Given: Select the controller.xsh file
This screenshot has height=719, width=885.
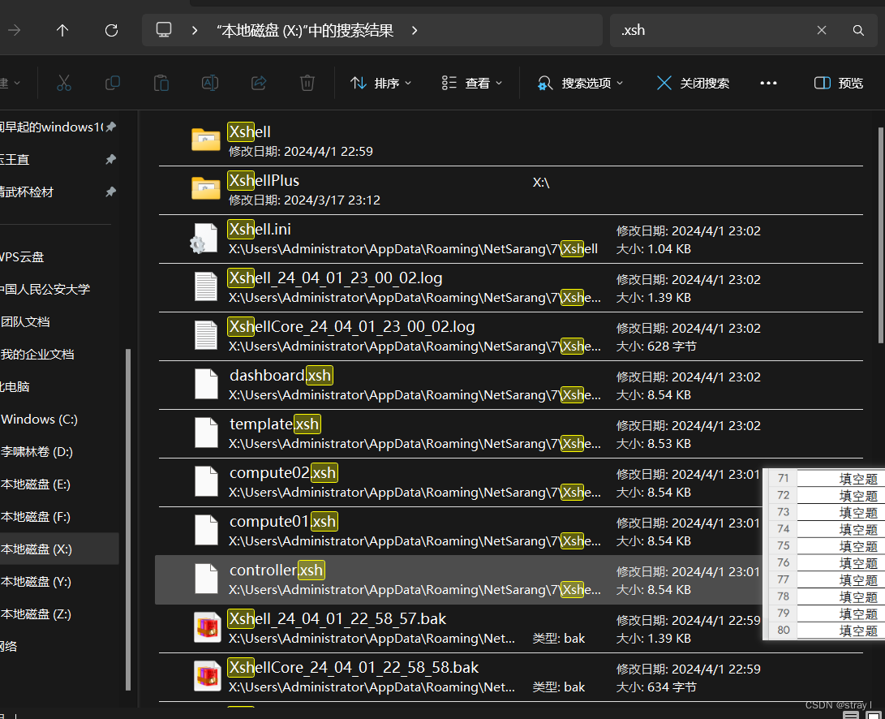Looking at the screenshot, I should pos(458,579).
